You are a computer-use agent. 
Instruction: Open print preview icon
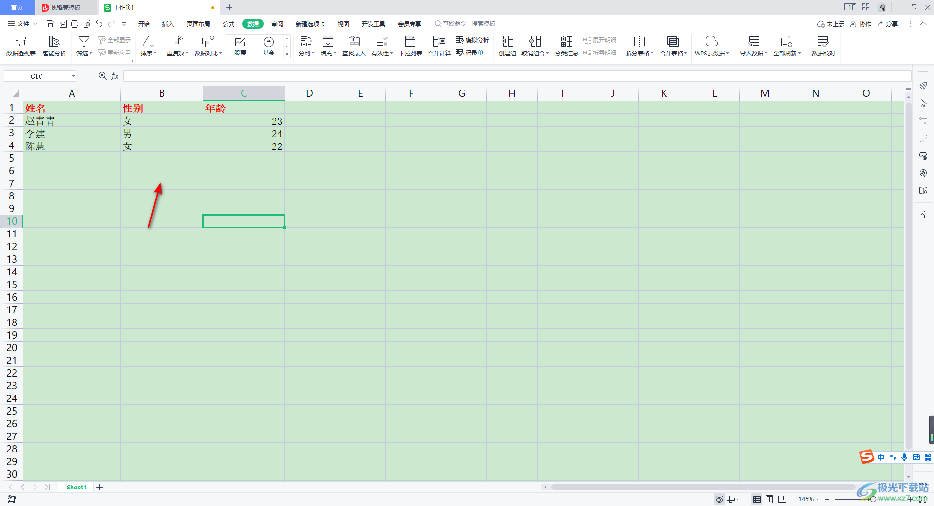pos(87,24)
